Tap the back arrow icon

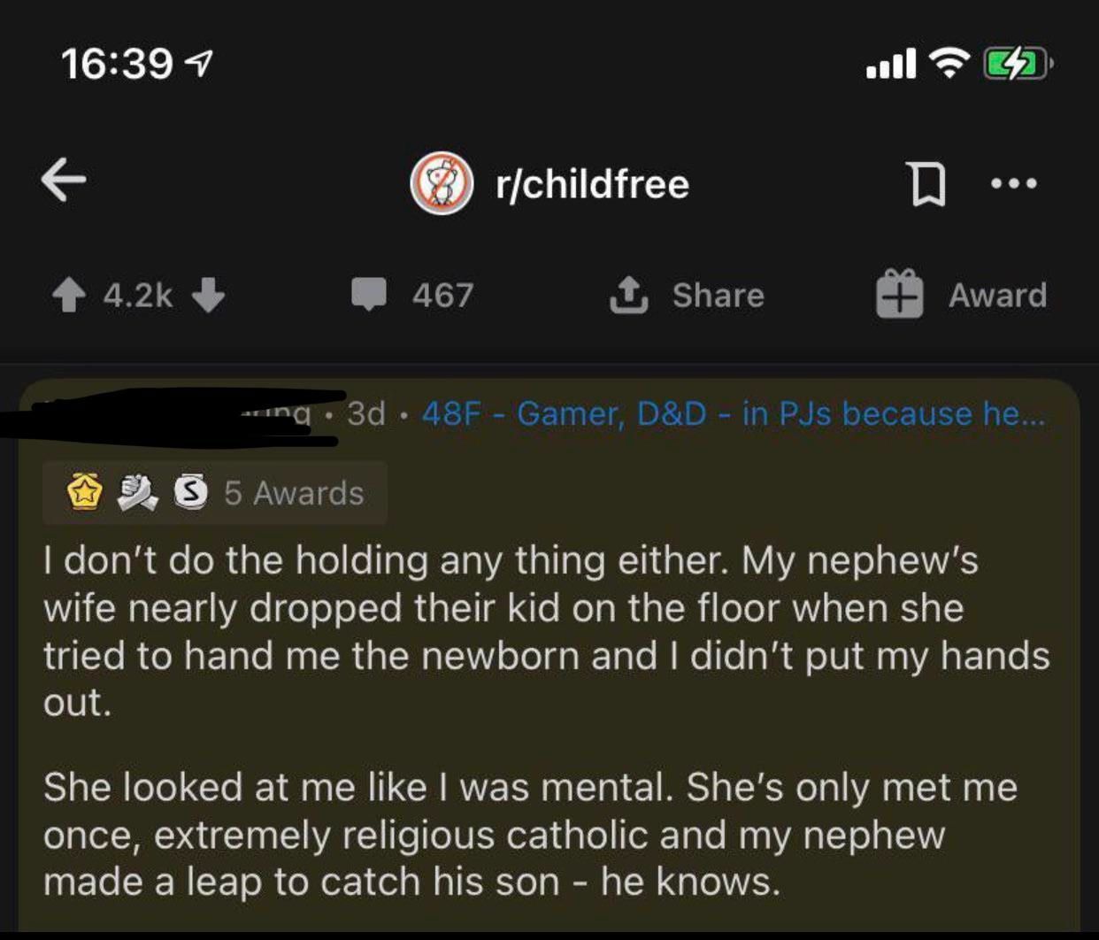(x=64, y=180)
